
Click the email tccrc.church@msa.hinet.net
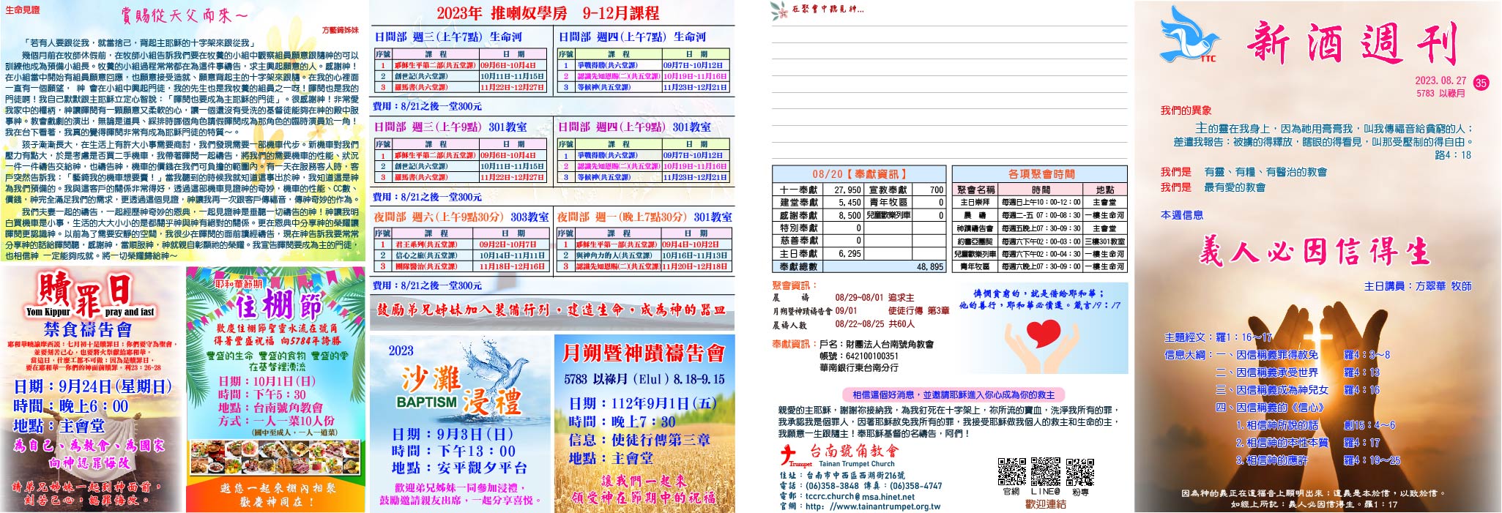(860, 495)
